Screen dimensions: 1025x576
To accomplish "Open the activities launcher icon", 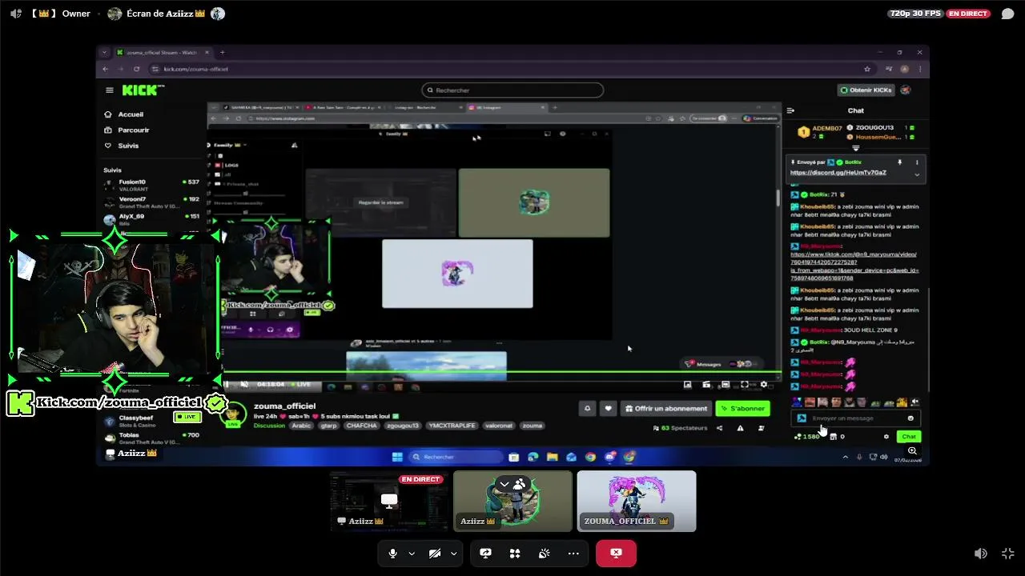I will (x=515, y=553).
